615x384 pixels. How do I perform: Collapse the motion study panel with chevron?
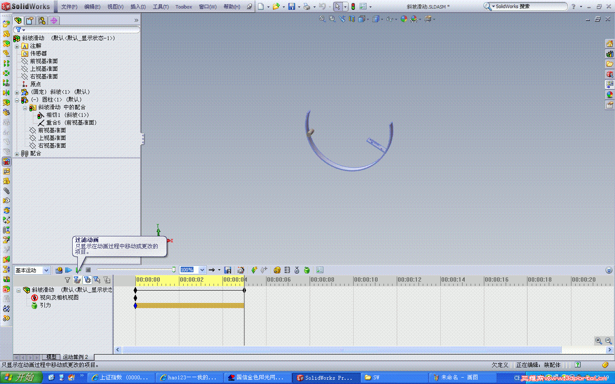tap(609, 270)
